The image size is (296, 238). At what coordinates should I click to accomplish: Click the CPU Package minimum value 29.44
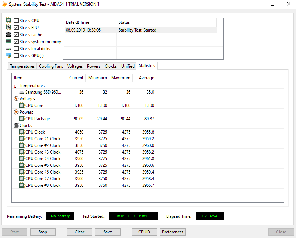[x=102, y=119]
